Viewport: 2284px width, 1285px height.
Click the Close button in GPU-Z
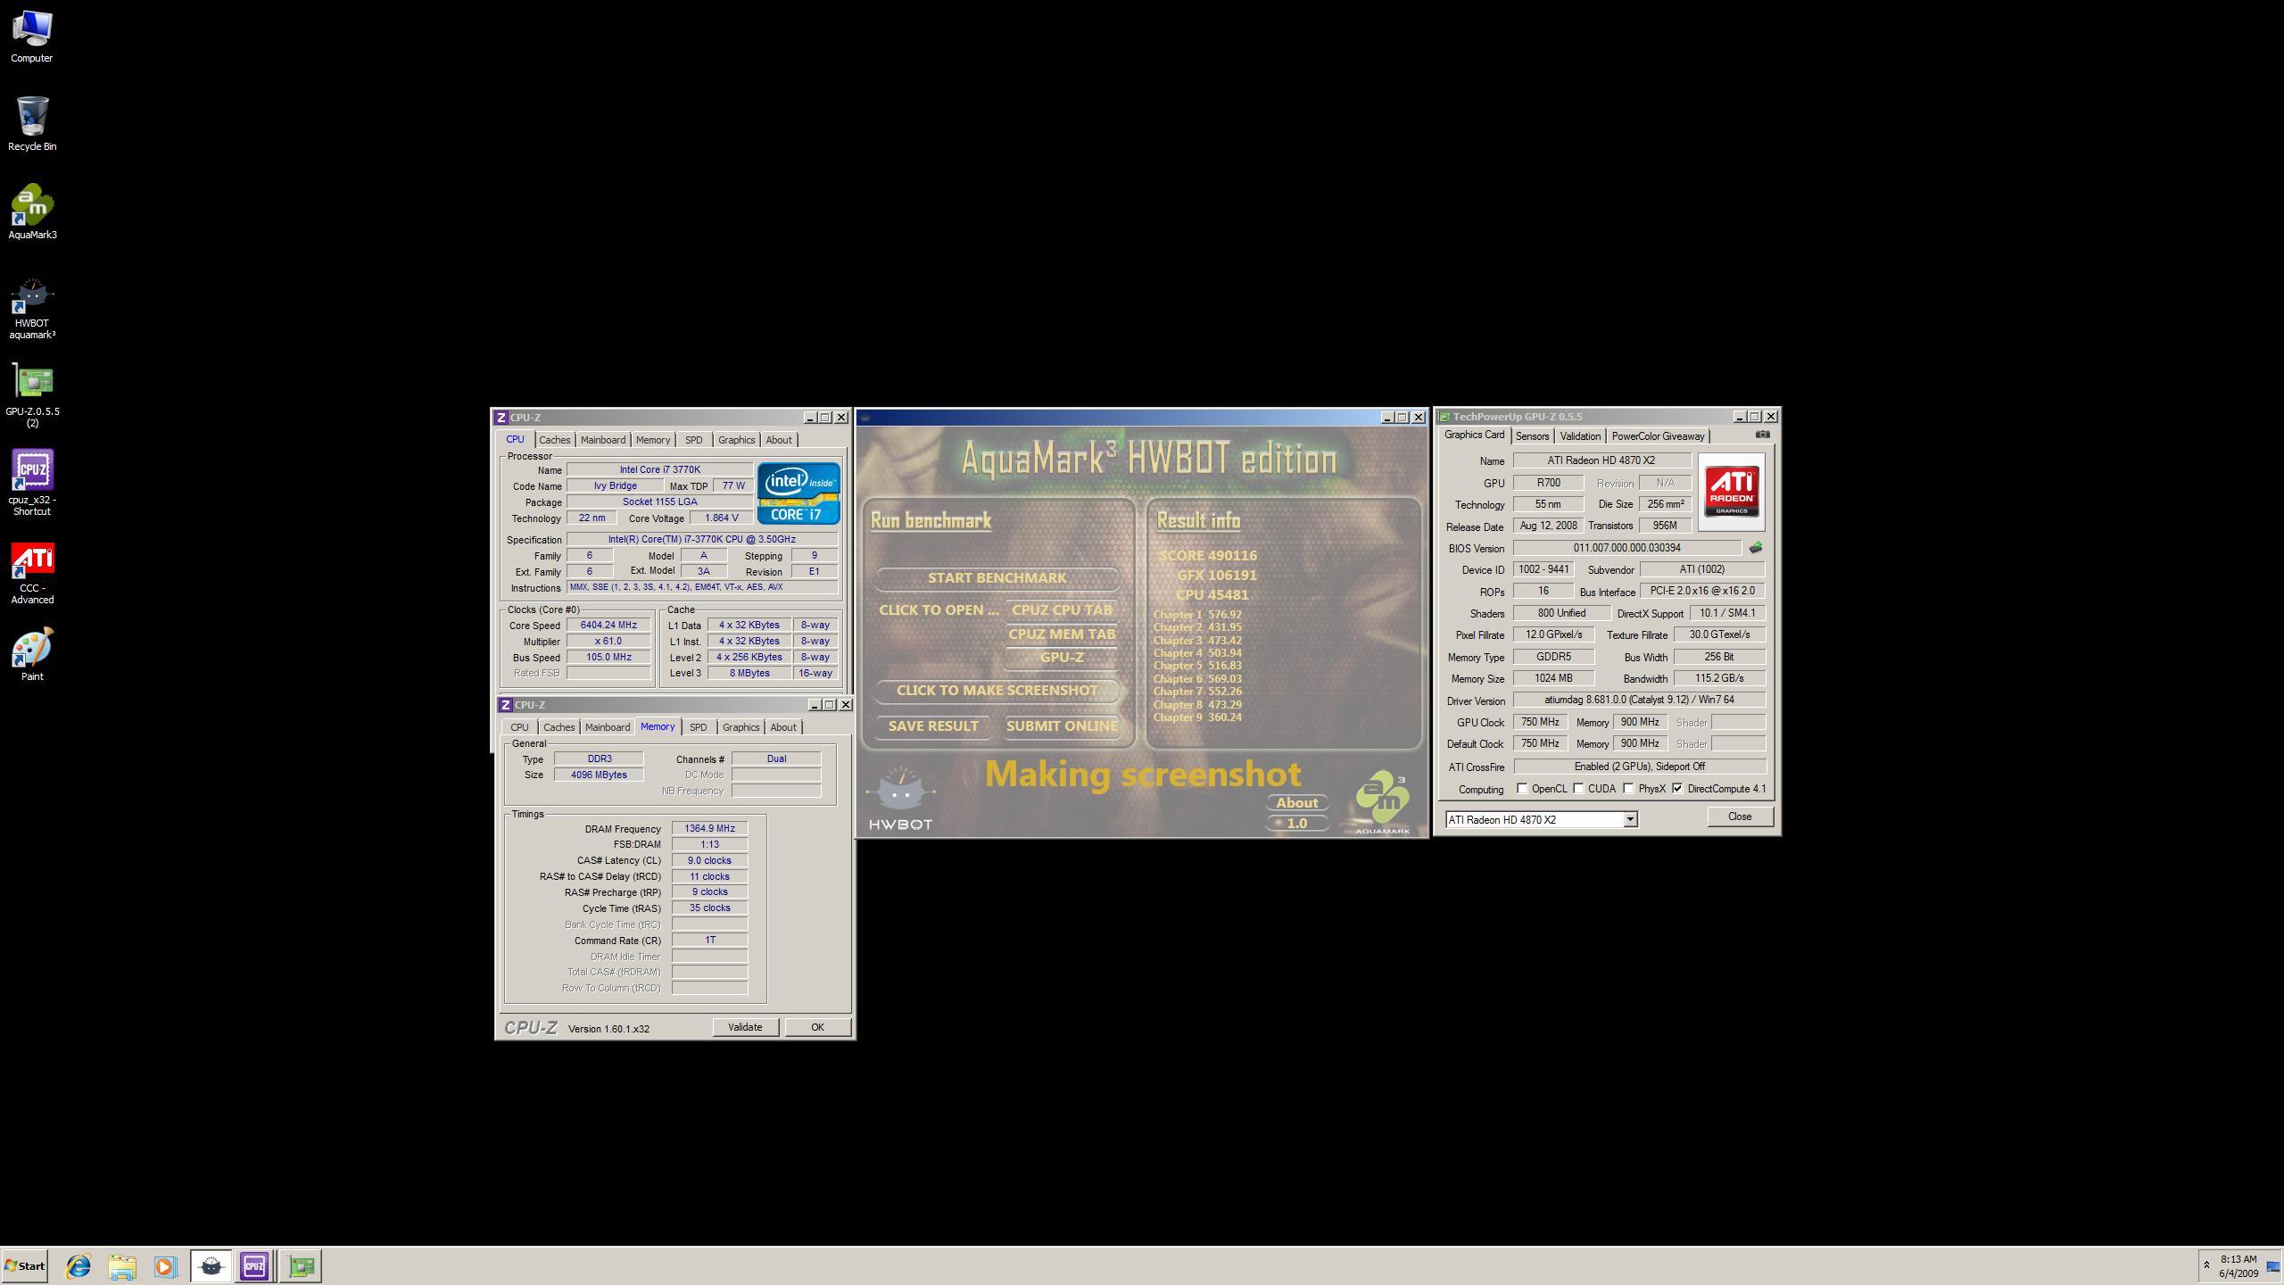(1740, 817)
